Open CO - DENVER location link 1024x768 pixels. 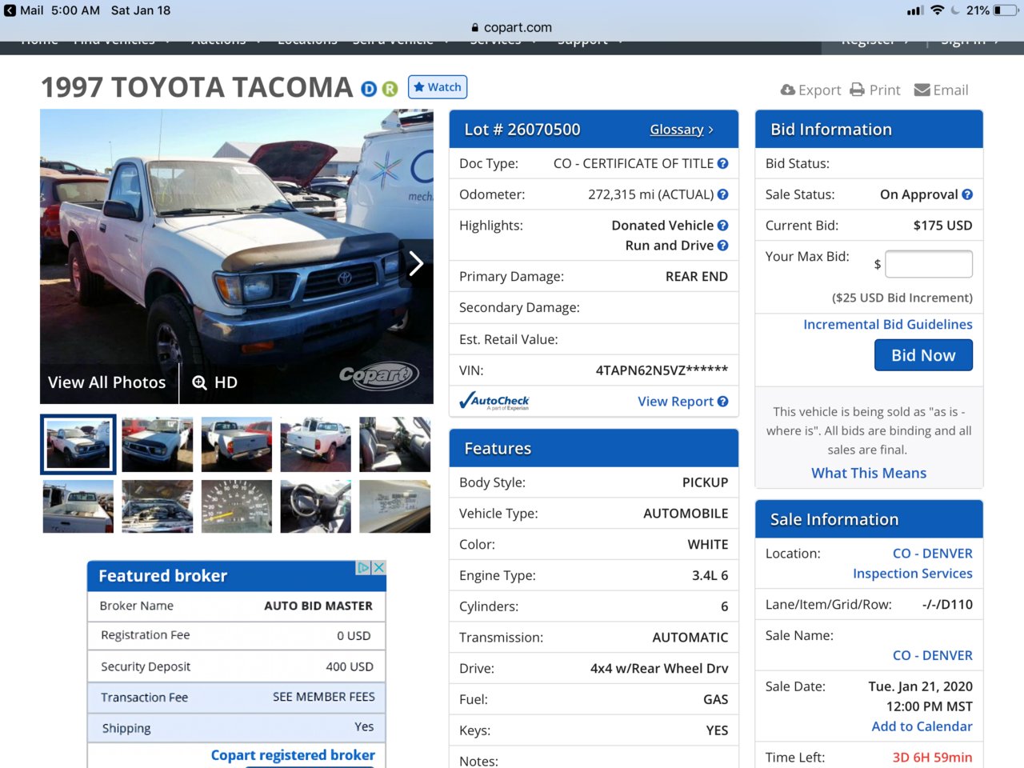tap(933, 554)
